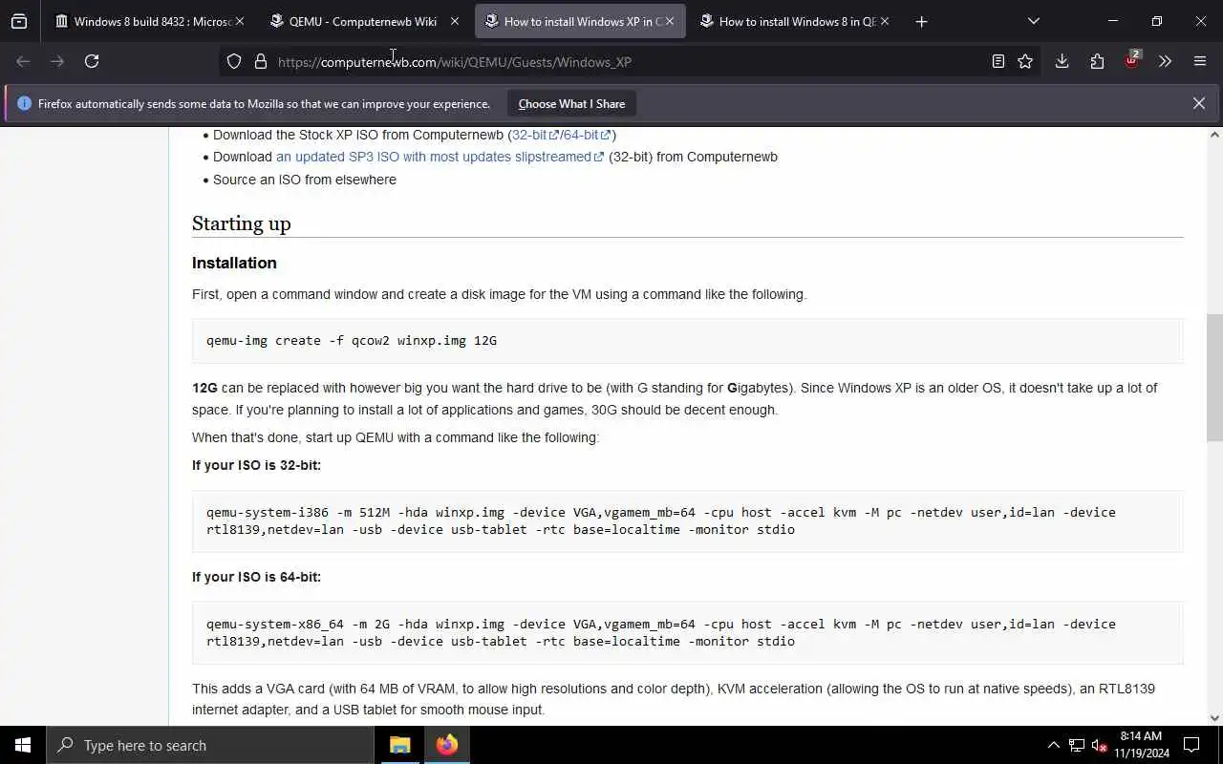Click the Installation subheading
Viewport: 1223px width, 764px height.
pos(234,263)
